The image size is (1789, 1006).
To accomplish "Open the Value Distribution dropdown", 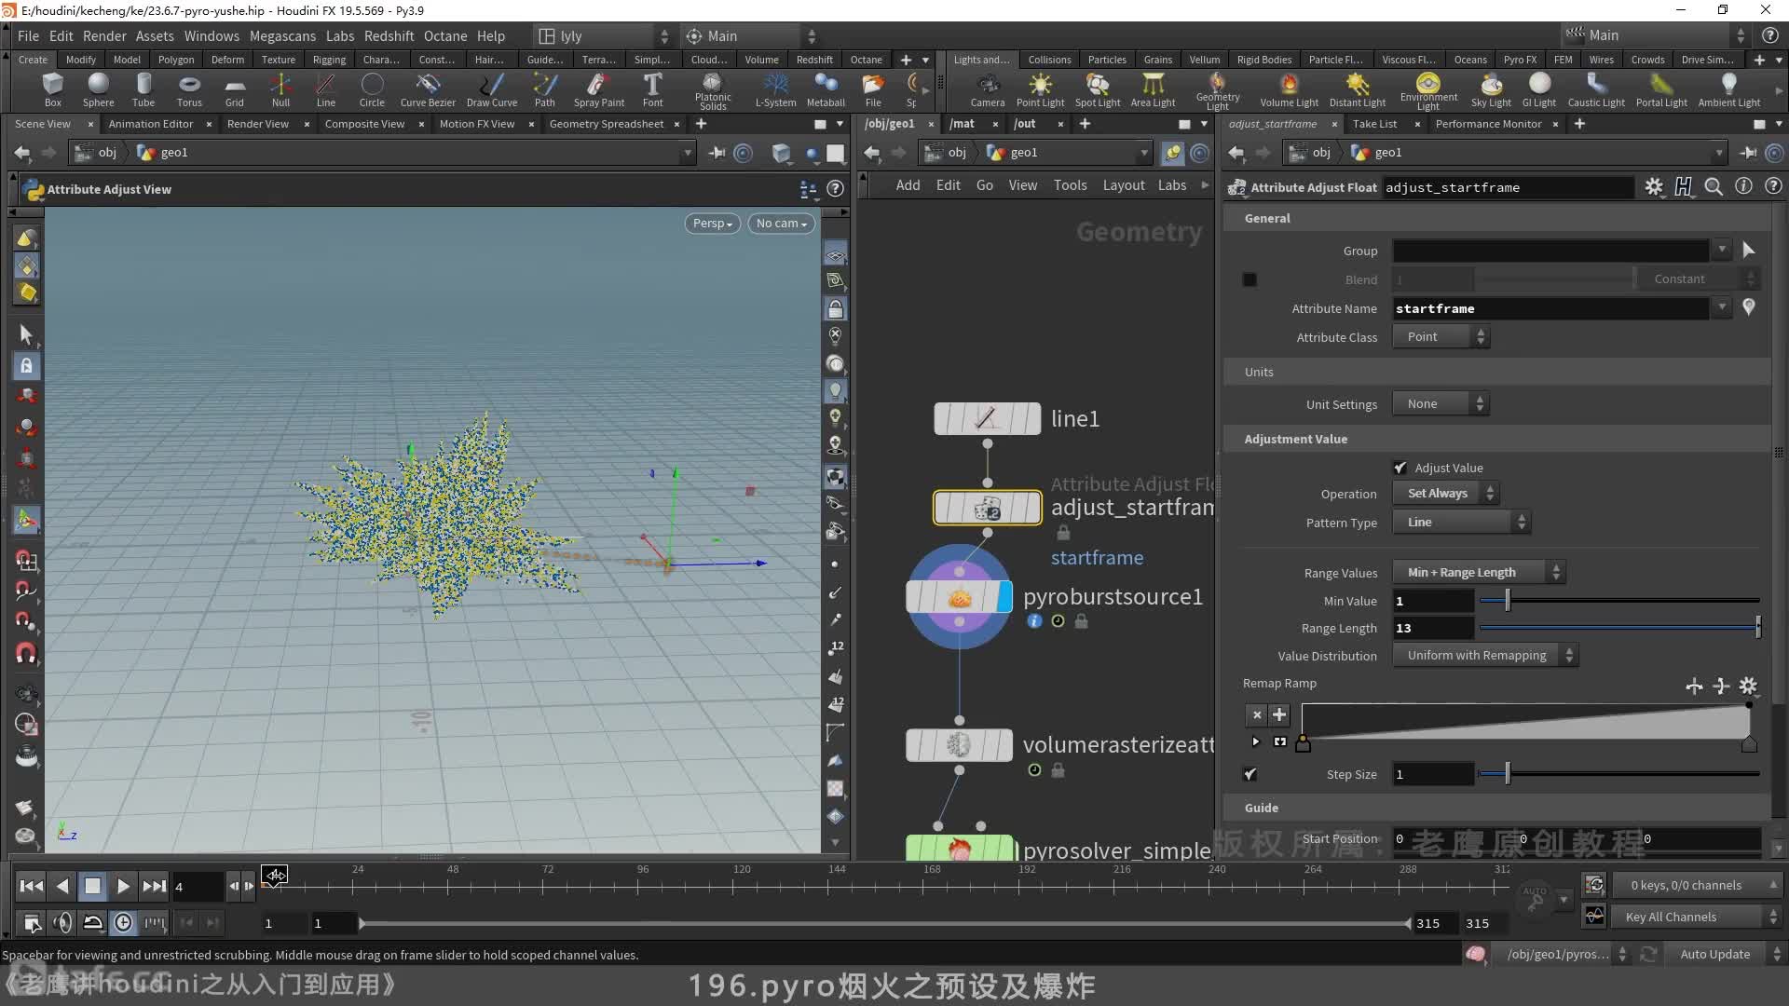I will 1484,656.
